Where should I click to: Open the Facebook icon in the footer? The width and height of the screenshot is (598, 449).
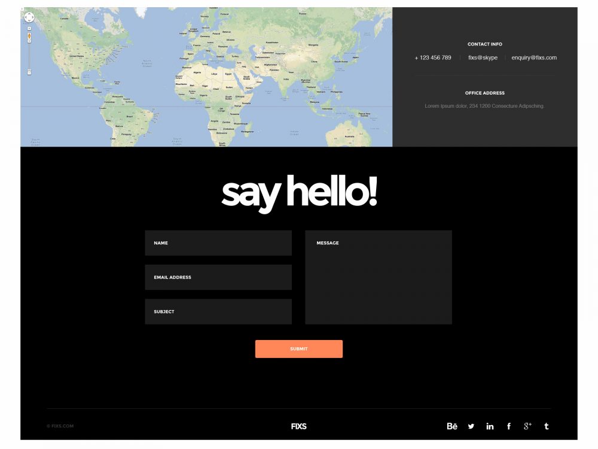click(509, 426)
